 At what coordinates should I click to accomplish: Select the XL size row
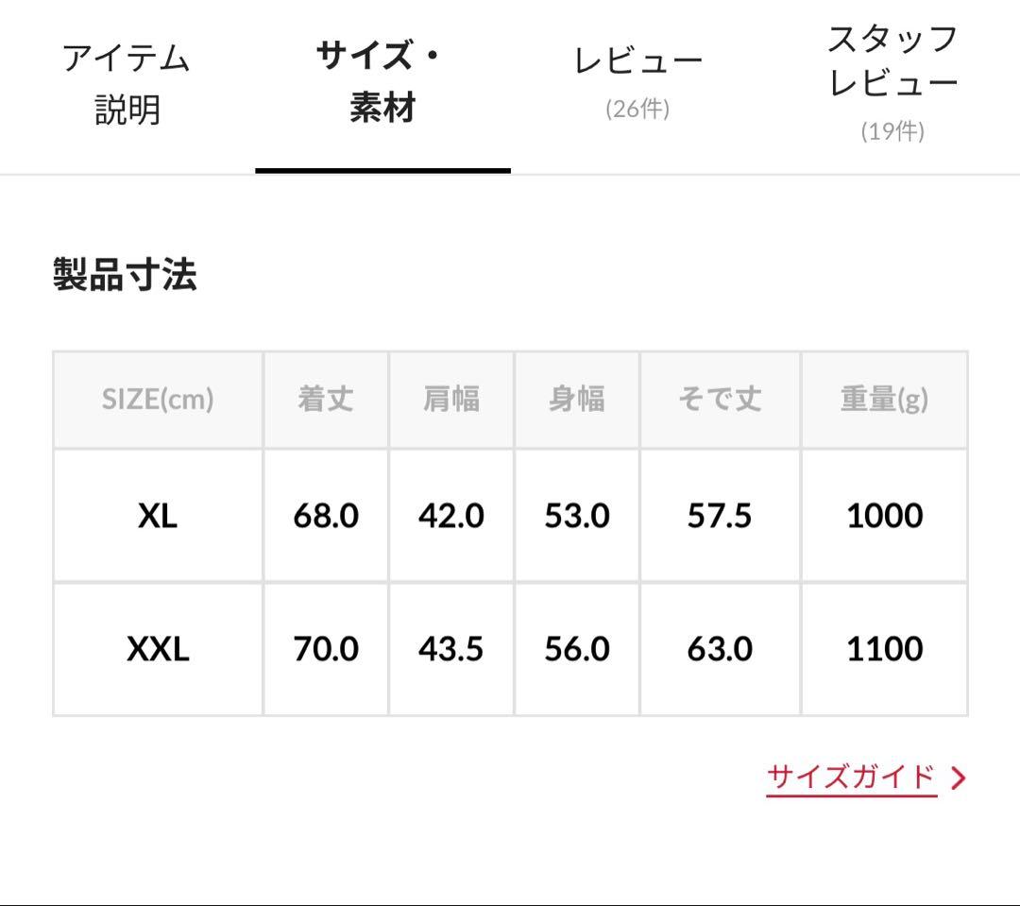coord(158,516)
